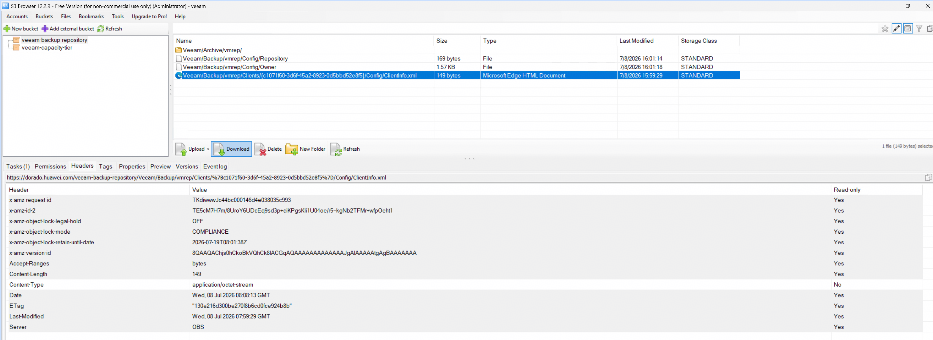Select the Veeam/Backup/vmrep/Config/Repository file

[x=235, y=59]
